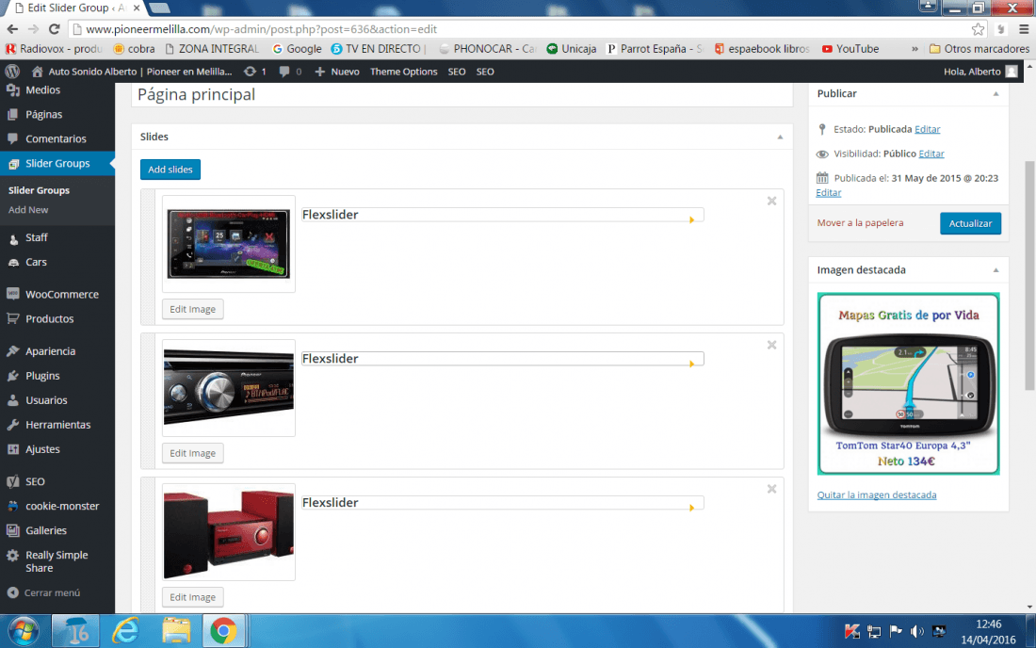Click the TomTom featured image

(x=908, y=383)
